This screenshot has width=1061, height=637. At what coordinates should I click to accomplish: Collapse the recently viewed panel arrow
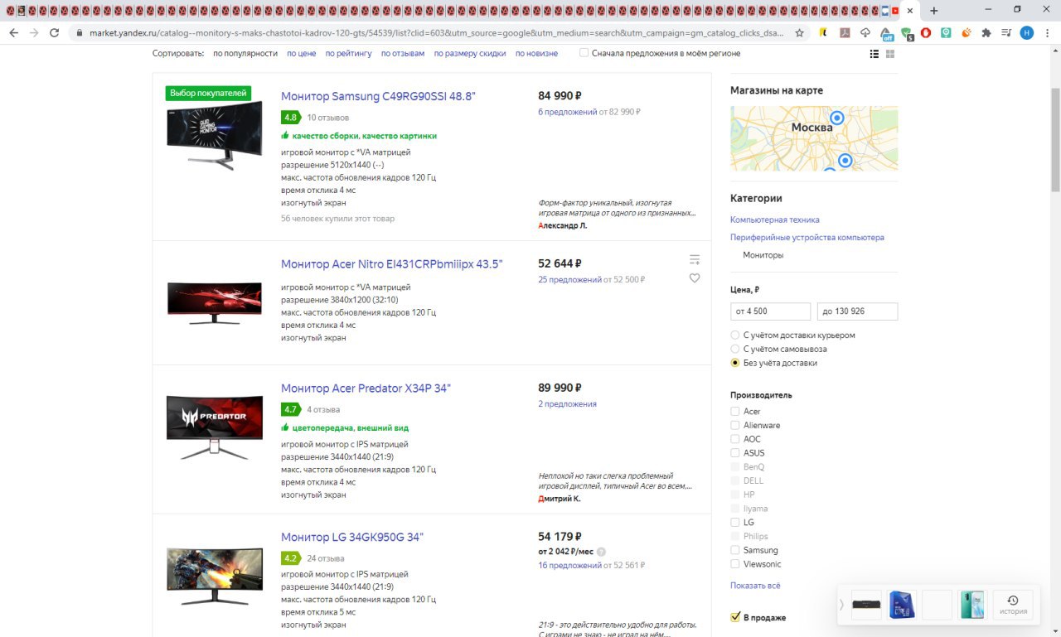click(841, 605)
